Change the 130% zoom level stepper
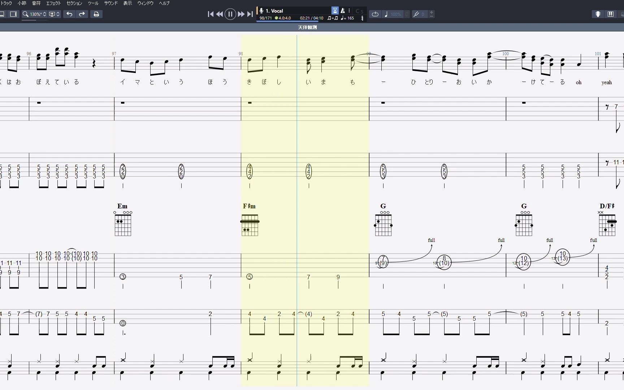624x390 pixels. (44, 14)
